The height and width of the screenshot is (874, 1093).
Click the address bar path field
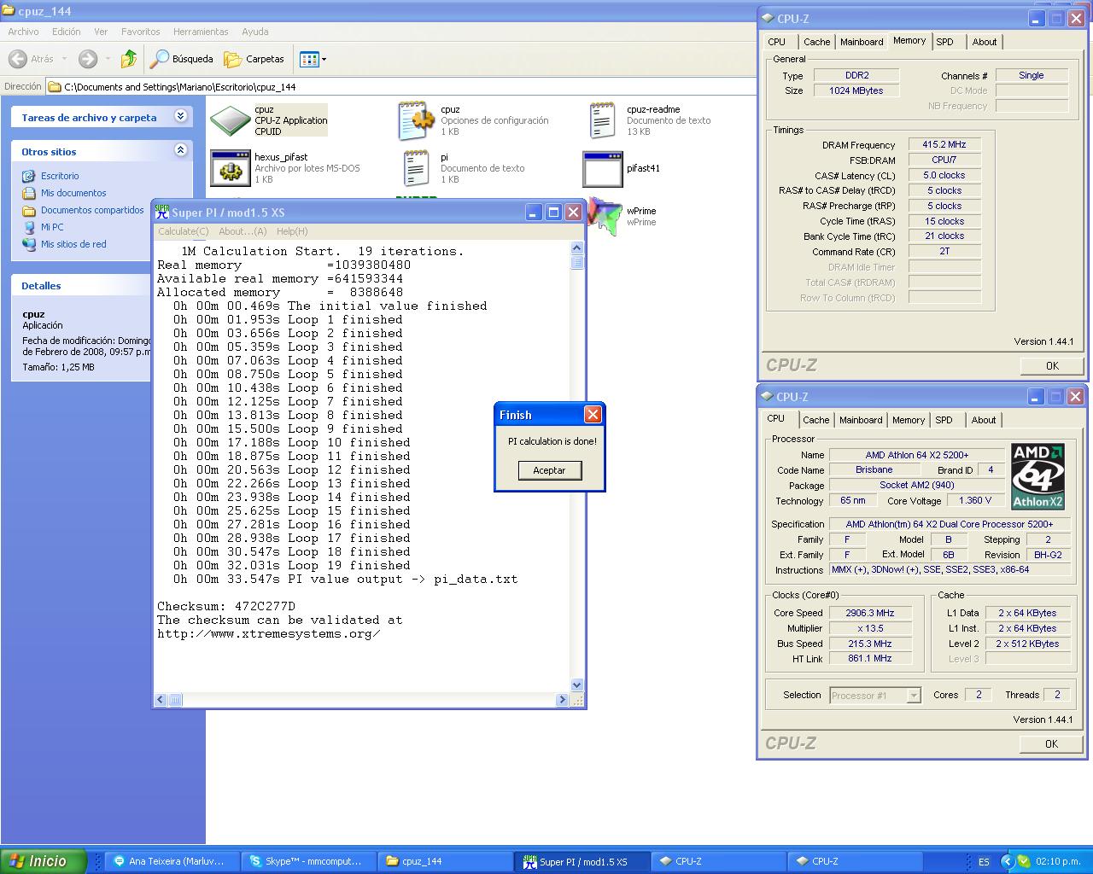tap(401, 86)
